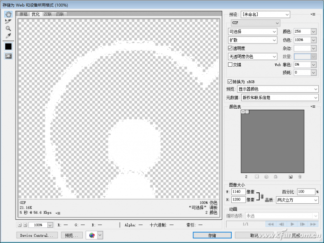Open the 预设 preset dropdown
Viewport: 324px width, 243px height.
265,15
